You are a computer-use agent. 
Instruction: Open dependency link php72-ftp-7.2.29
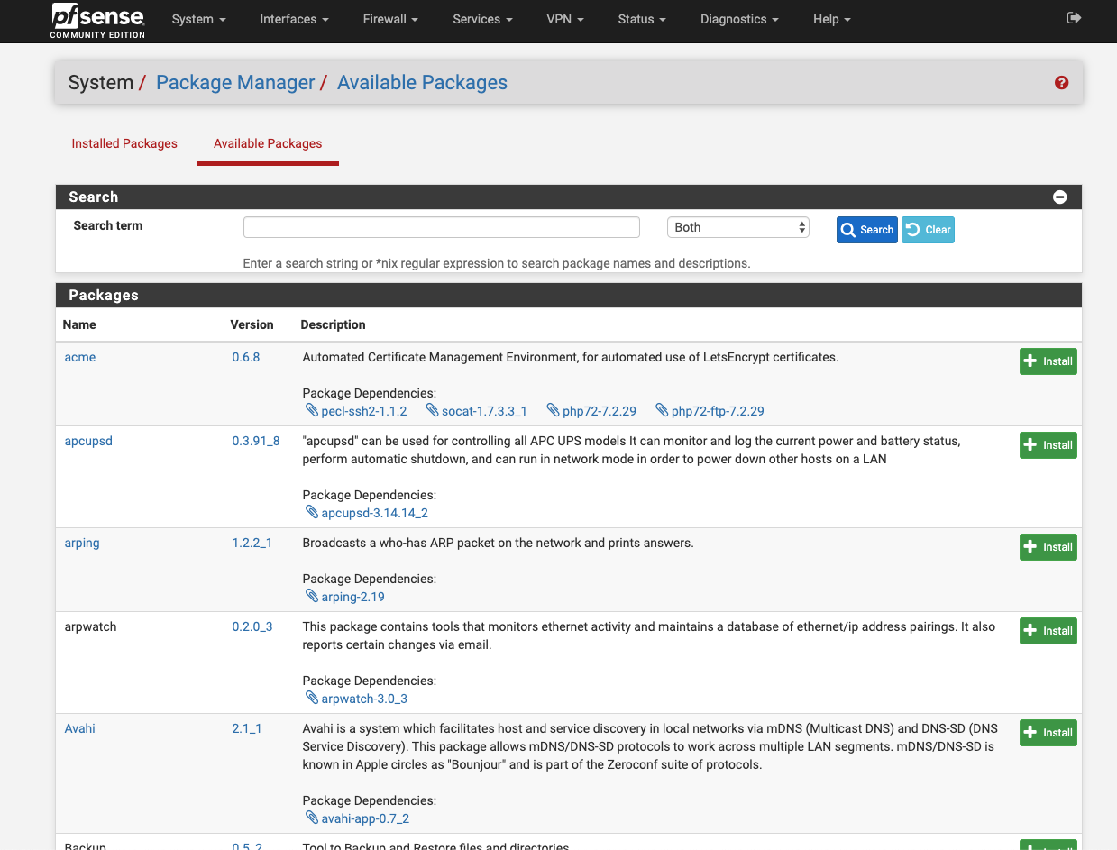718,411
